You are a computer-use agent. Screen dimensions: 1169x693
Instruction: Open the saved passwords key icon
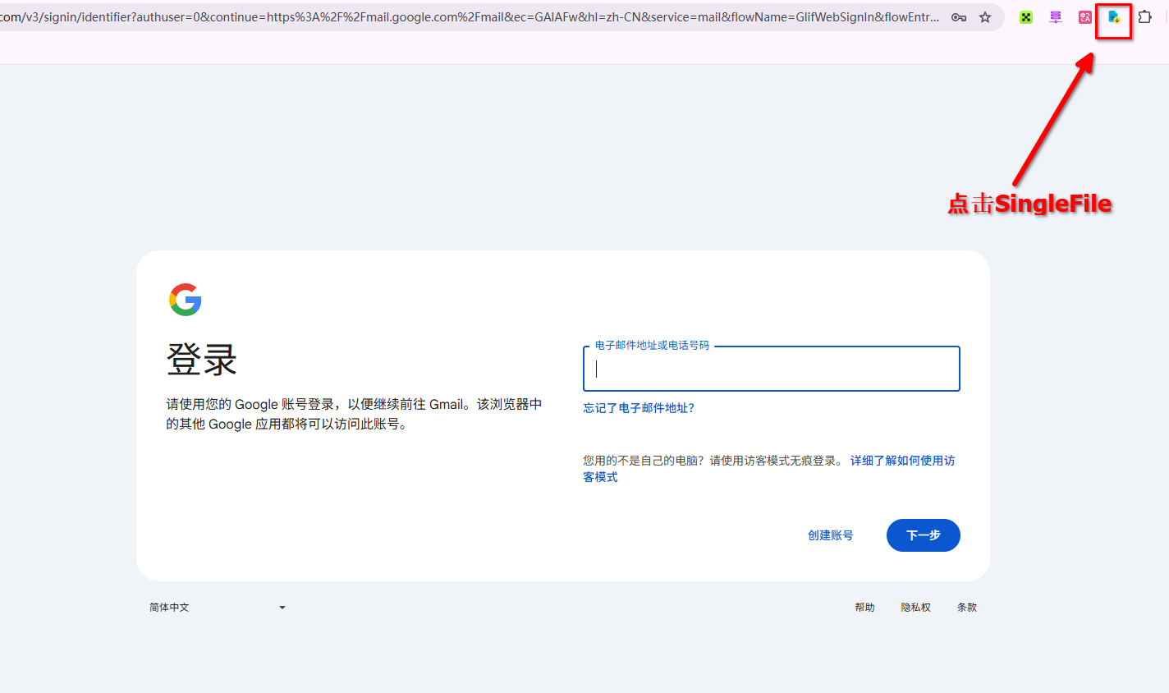[x=959, y=17]
